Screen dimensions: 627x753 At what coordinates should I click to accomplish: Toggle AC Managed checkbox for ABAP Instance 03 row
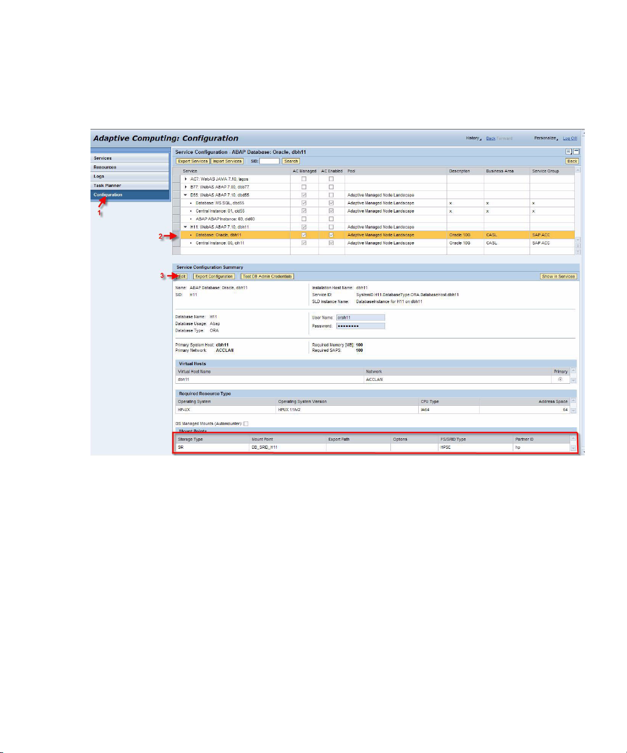click(304, 219)
